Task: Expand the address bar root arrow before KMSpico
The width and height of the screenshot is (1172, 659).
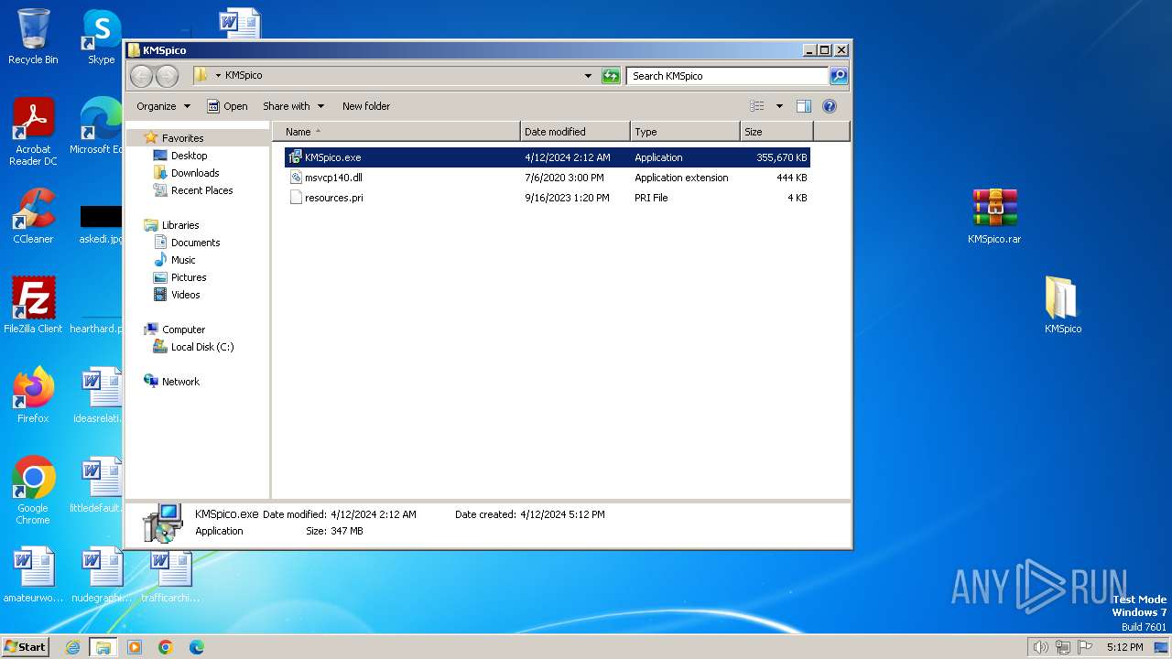Action: pyautogui.click(x=218, y=76)
